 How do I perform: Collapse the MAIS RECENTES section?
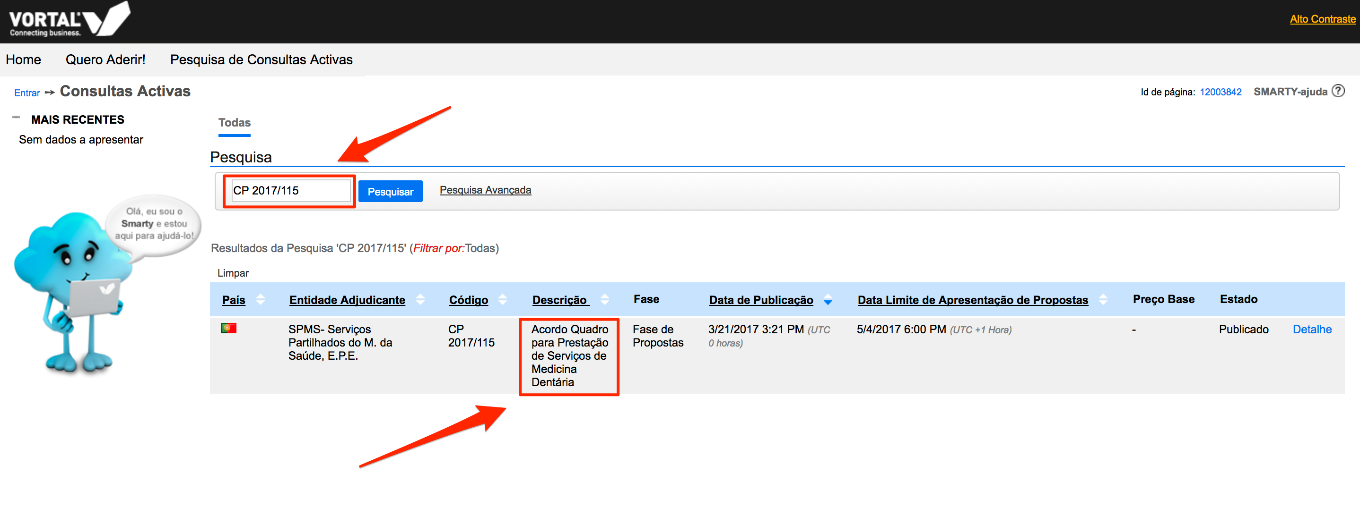click(x=17, y=118)
